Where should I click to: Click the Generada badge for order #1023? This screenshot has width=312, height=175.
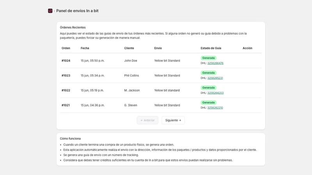[208, 73]
